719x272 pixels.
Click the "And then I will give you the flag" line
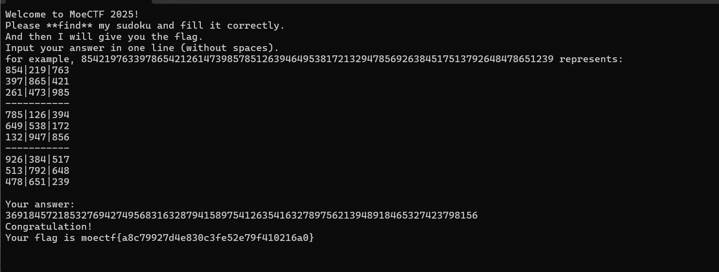pos(104,37)
